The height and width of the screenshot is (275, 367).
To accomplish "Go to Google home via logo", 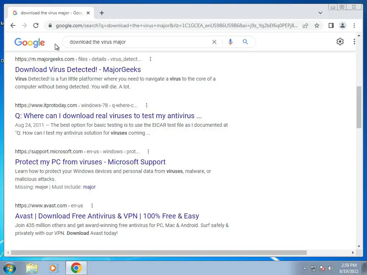I will 29,43.
